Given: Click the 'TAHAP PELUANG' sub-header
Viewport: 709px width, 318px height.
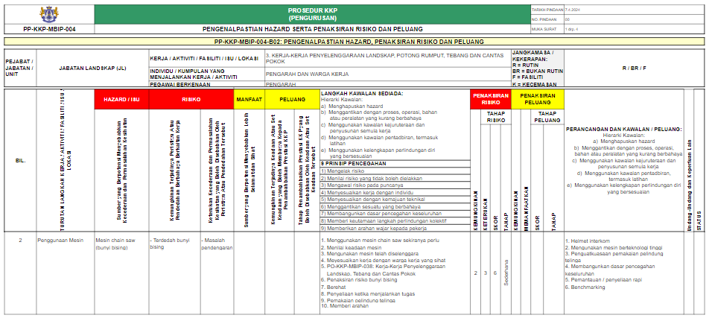Looking at the screenshot, I should point(547,117).
